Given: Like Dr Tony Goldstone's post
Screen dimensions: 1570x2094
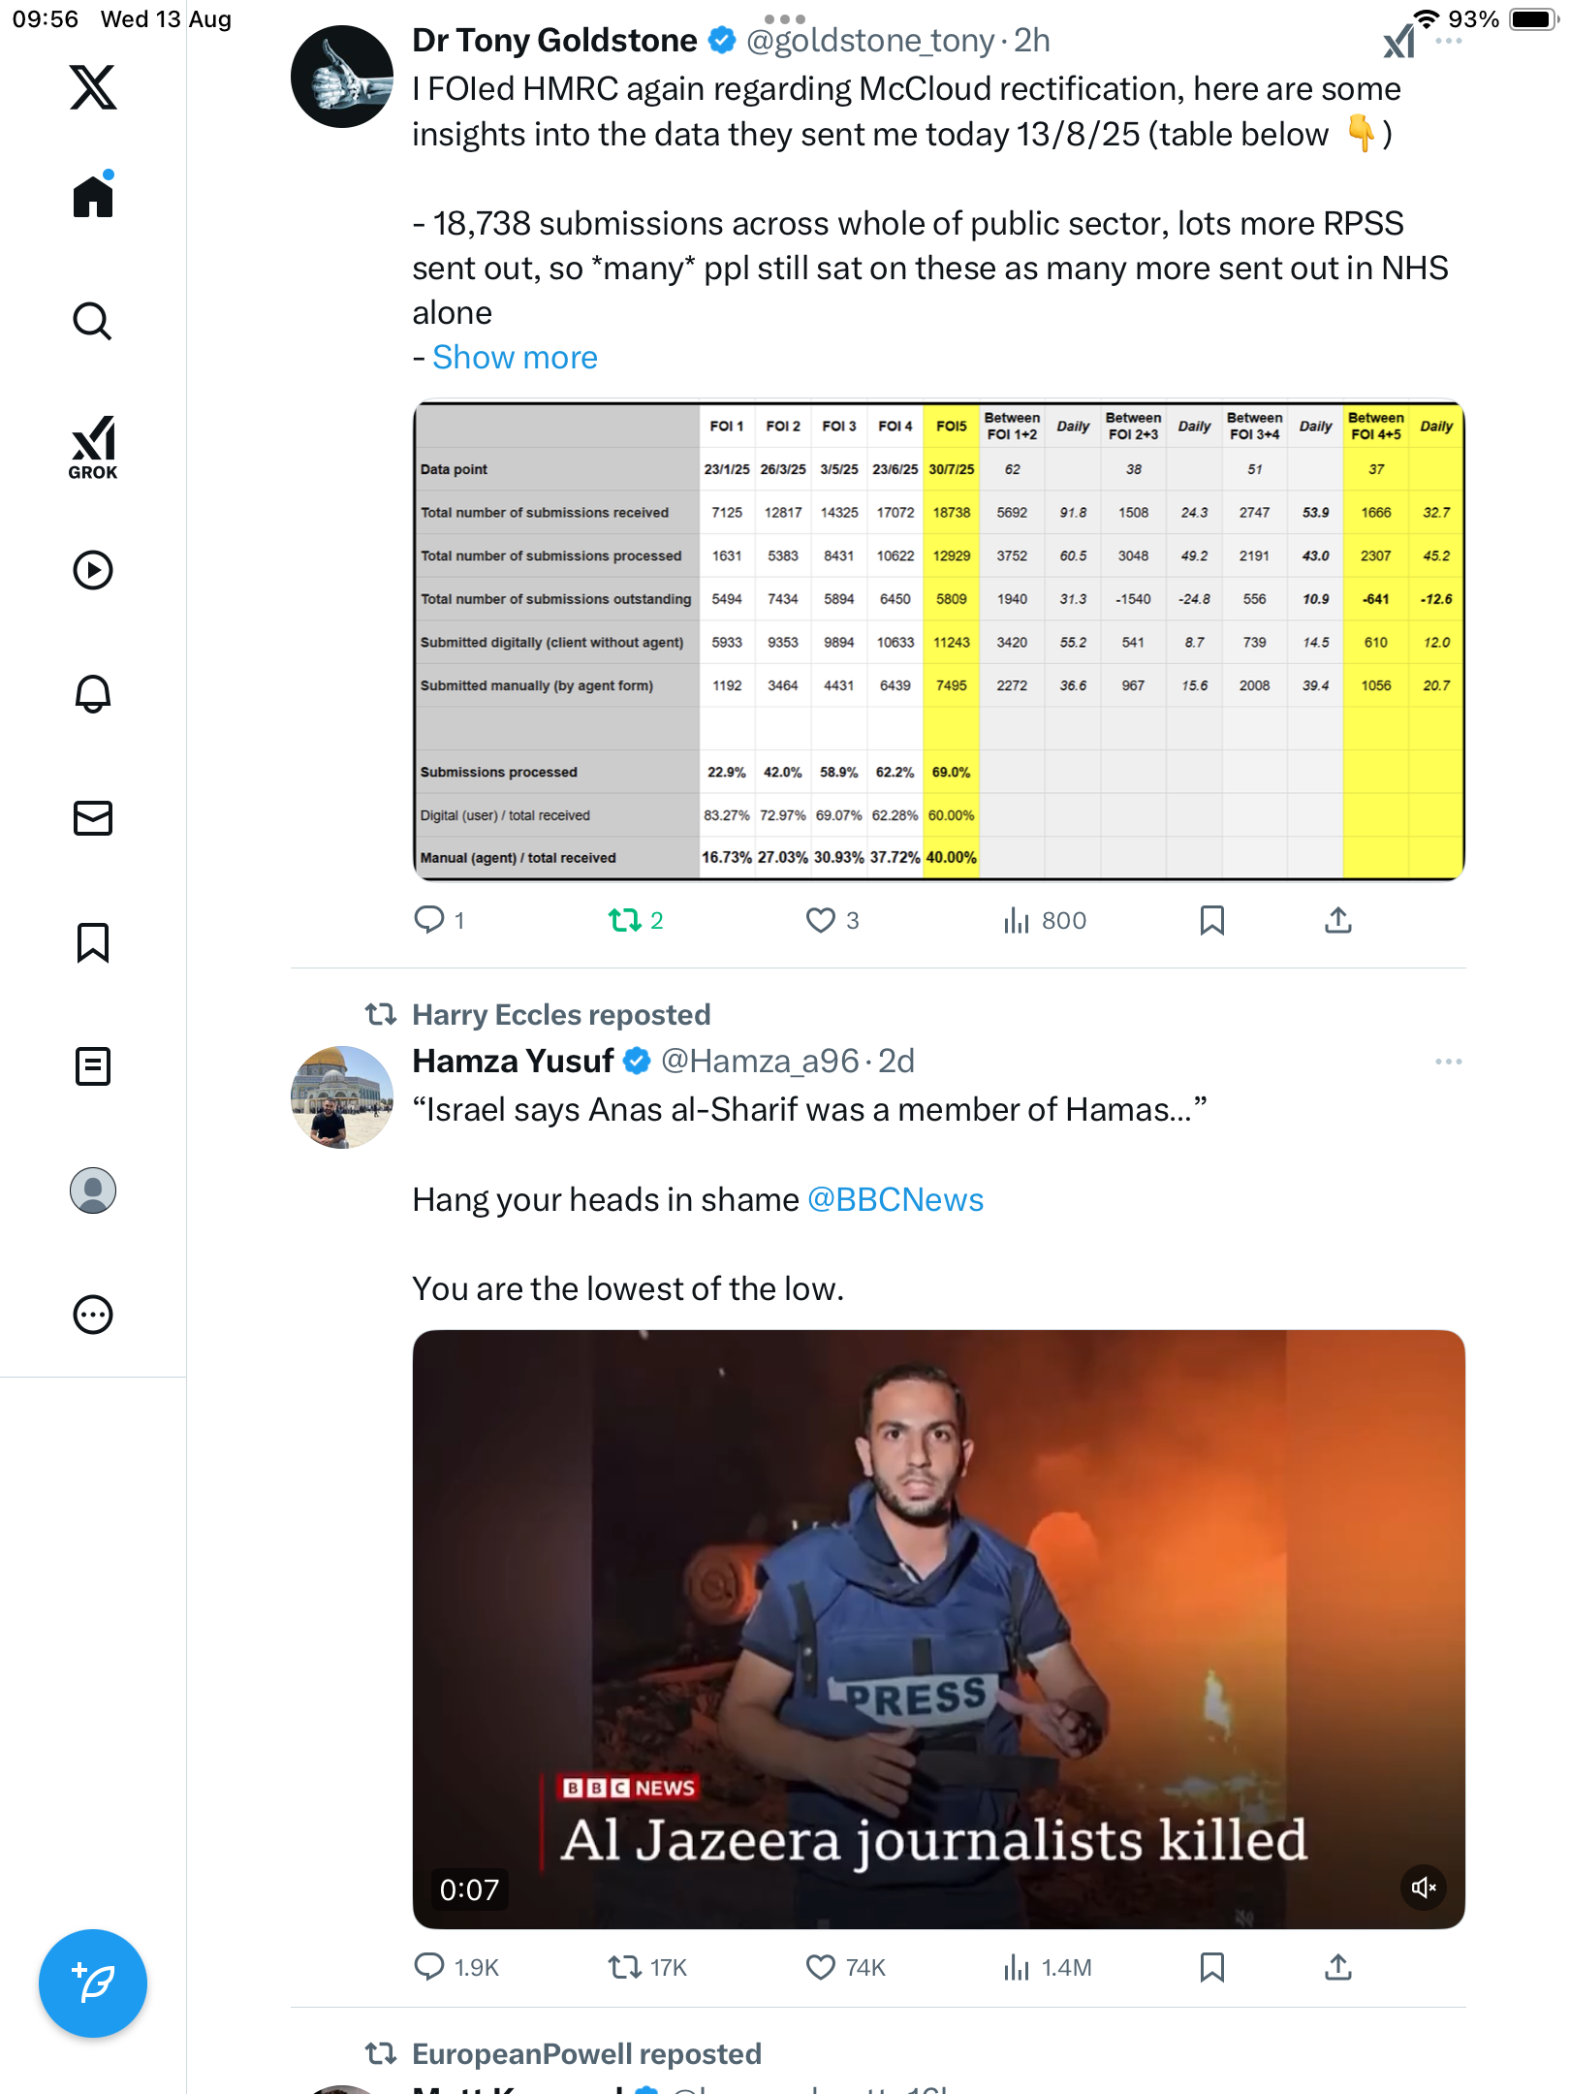Looking at the screenshot, I should tap(820, 920).
